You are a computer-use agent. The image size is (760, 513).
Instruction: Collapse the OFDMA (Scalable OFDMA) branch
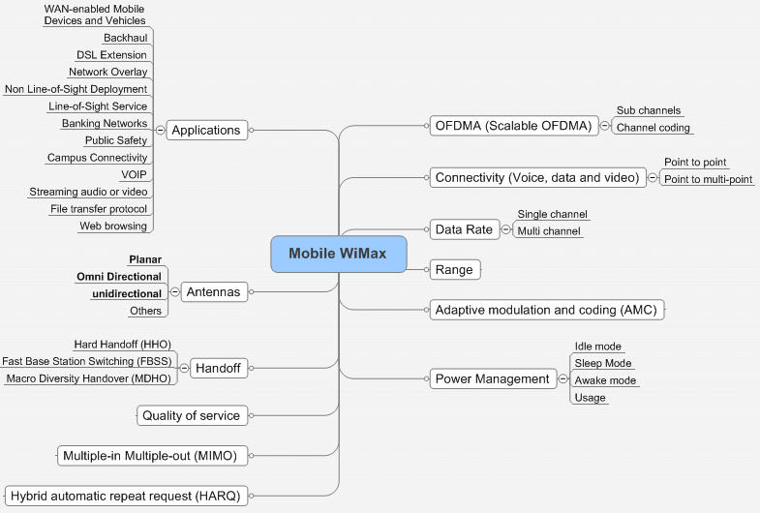coord(604,126)
